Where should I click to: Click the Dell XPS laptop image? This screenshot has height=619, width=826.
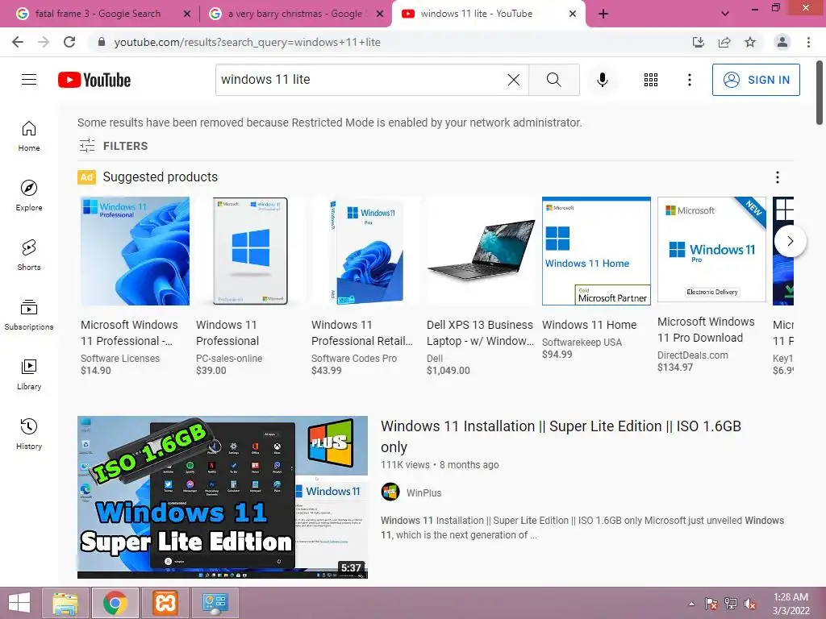point(481,251)
